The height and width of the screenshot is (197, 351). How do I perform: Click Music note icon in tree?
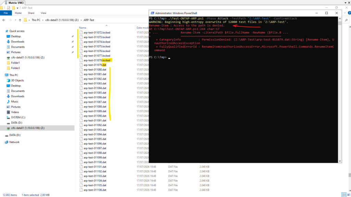click(8, 101)
